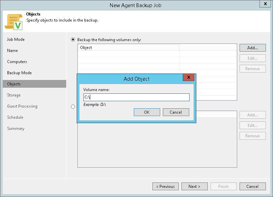Open the Schedule wizard step
Viewport: 273px width, 197px height.
(15, 117)
